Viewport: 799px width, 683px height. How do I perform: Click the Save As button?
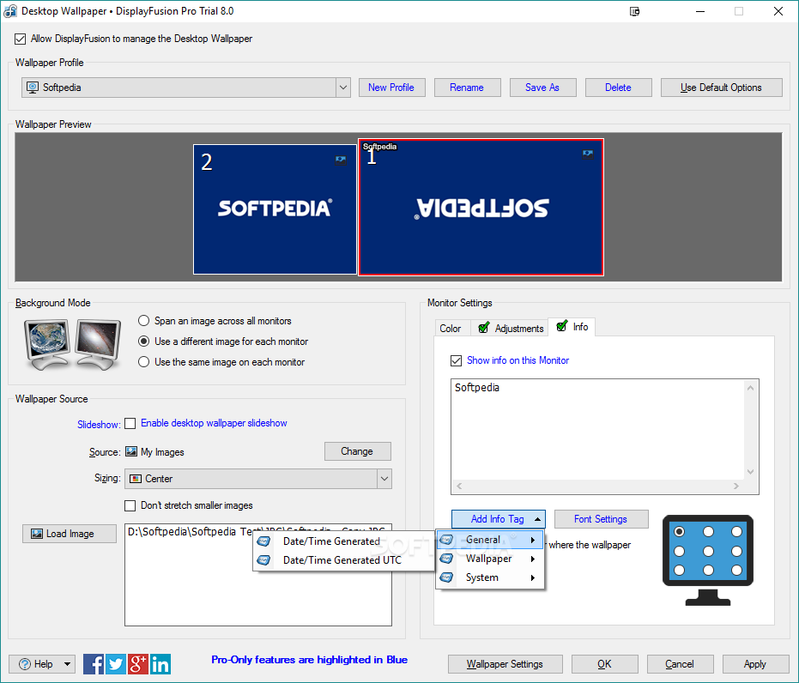542,88
